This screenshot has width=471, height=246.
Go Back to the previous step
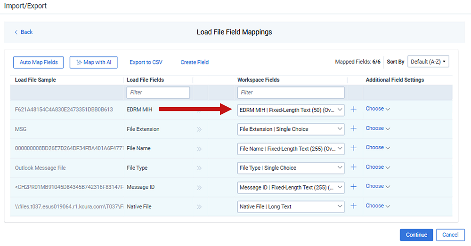(24, 32)
